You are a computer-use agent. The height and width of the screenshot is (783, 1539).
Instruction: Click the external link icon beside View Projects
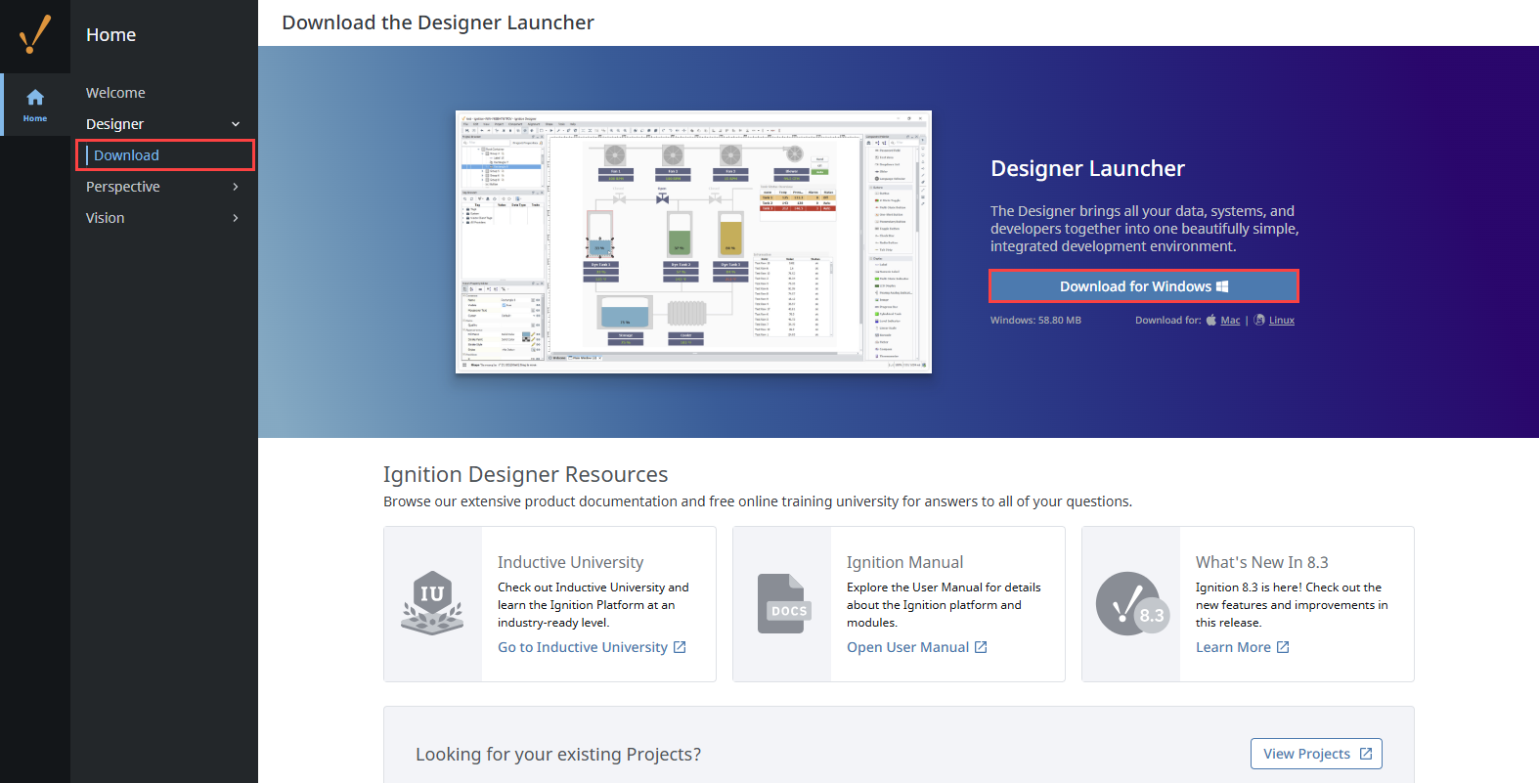1366,754
